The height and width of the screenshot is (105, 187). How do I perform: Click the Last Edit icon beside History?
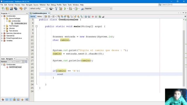pos(46,17)
